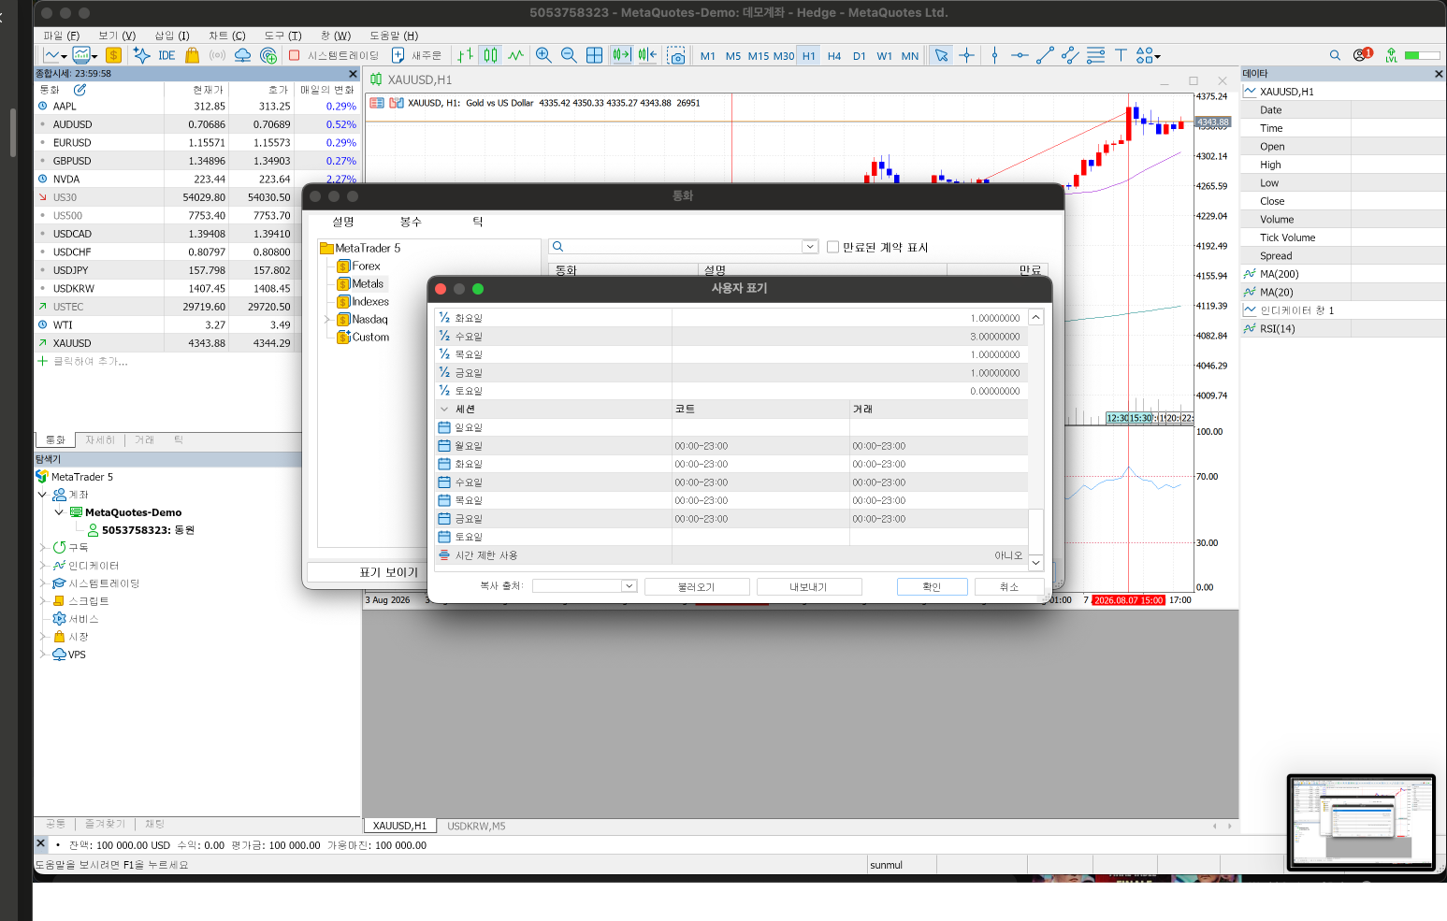This screenshot has height=921, width=1447.
Task: Switch the chart to line chart style
Action: (515, 55)
